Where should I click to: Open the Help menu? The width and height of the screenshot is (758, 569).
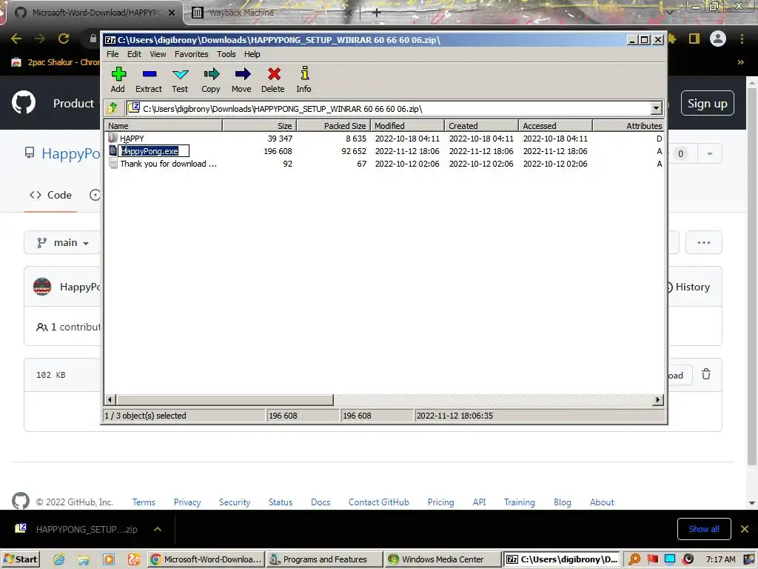252,54
